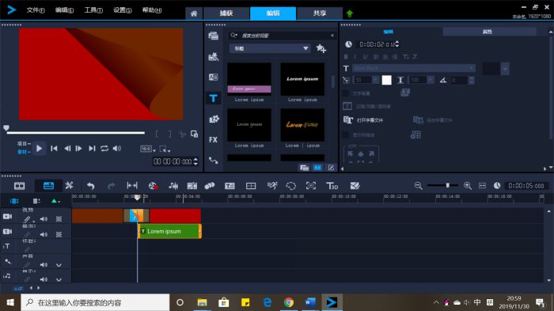Open the title category dropdown
This screenshot has height=311, width=554.
click(270, 48)
